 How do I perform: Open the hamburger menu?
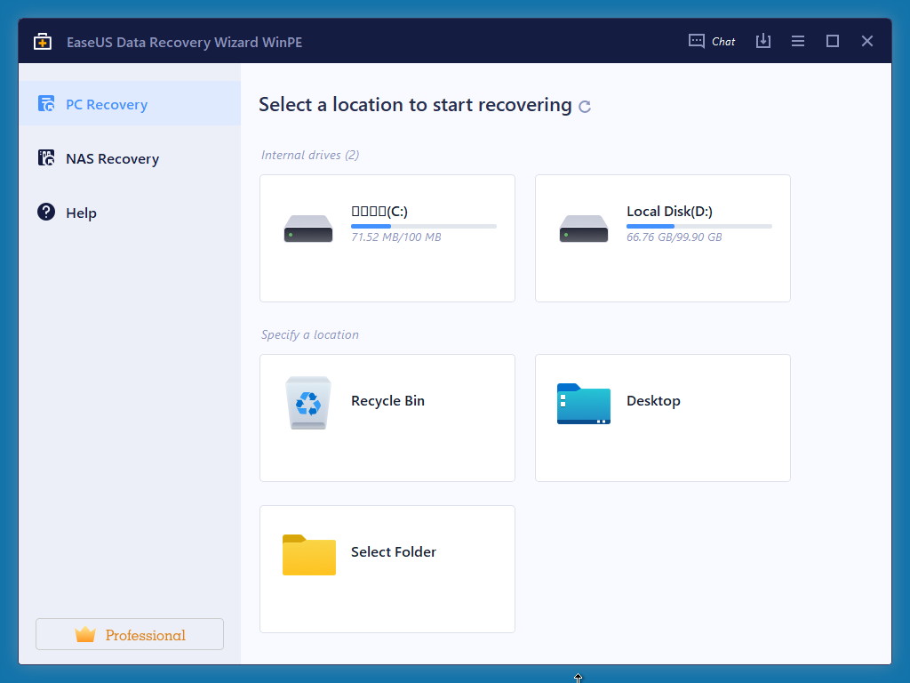[x=798, y=41]
